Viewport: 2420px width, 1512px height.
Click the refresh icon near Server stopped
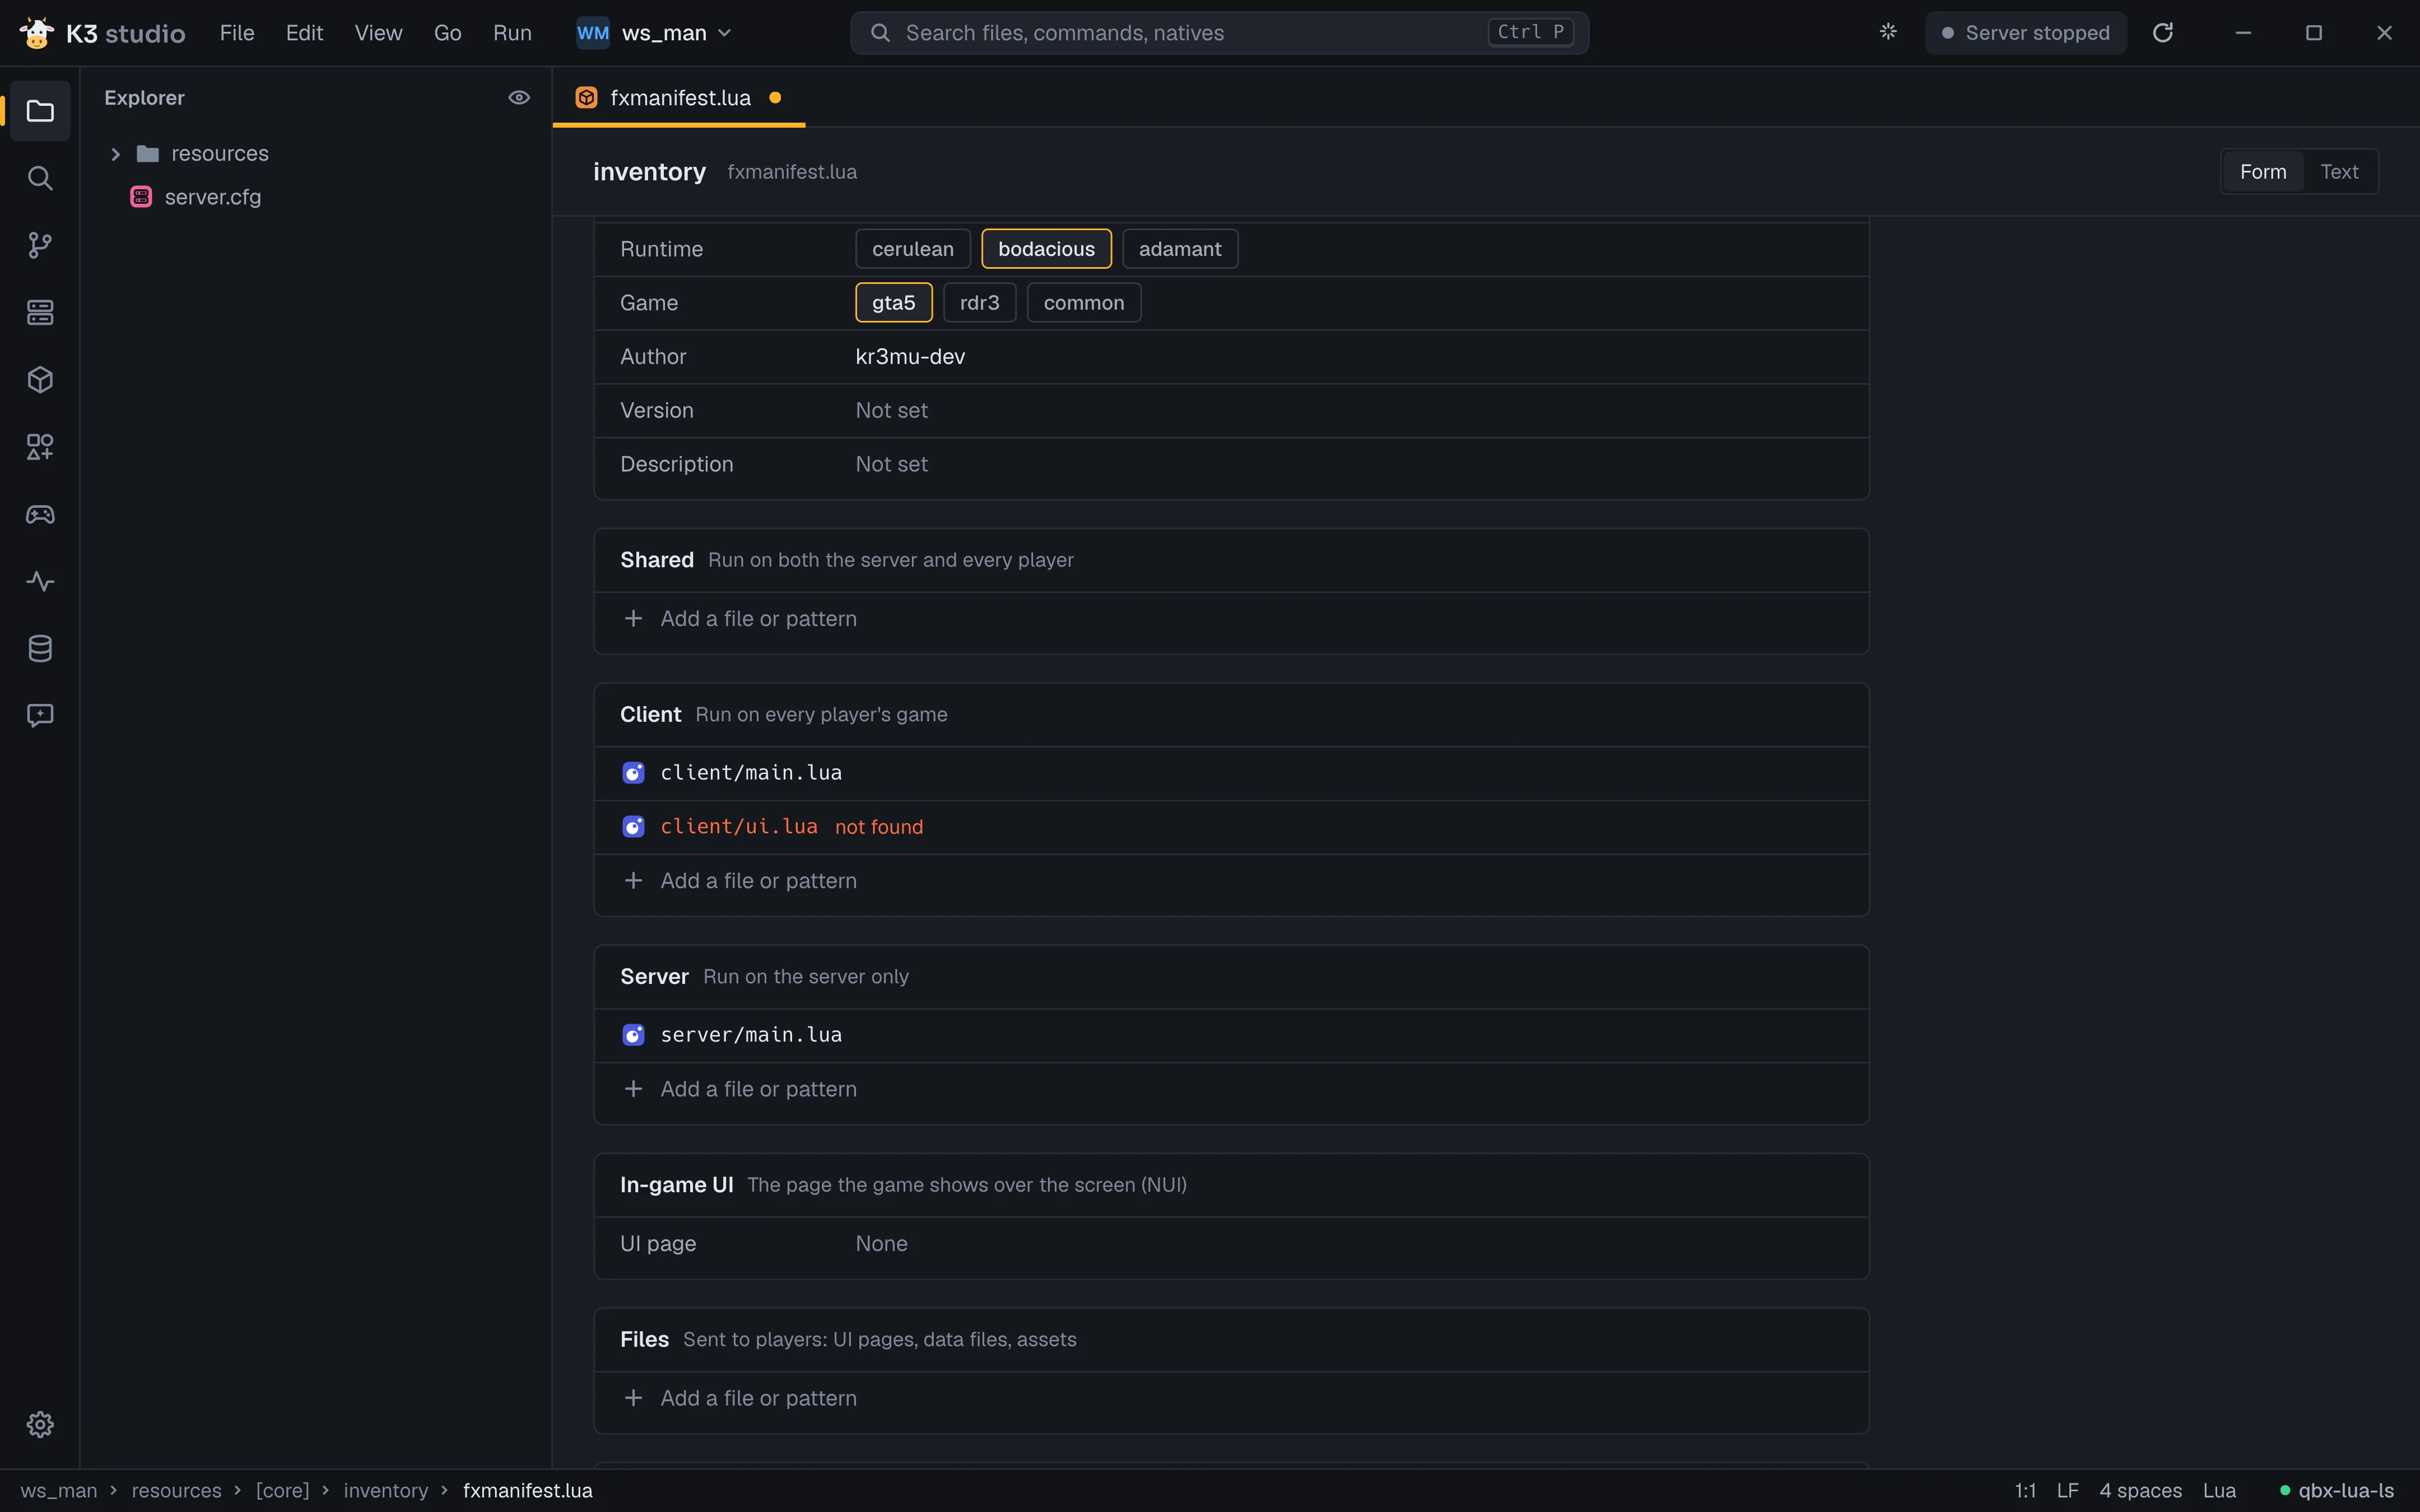pos(2163,33)
